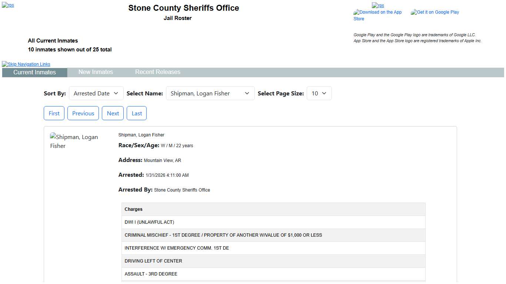Open the Get it on Google Play badge
The height and width of the screenshot is (284, 506).
pos(435,12)
